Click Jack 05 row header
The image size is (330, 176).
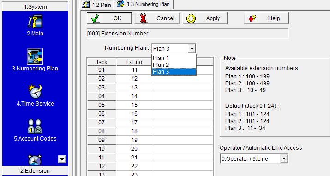pos(102,105)
